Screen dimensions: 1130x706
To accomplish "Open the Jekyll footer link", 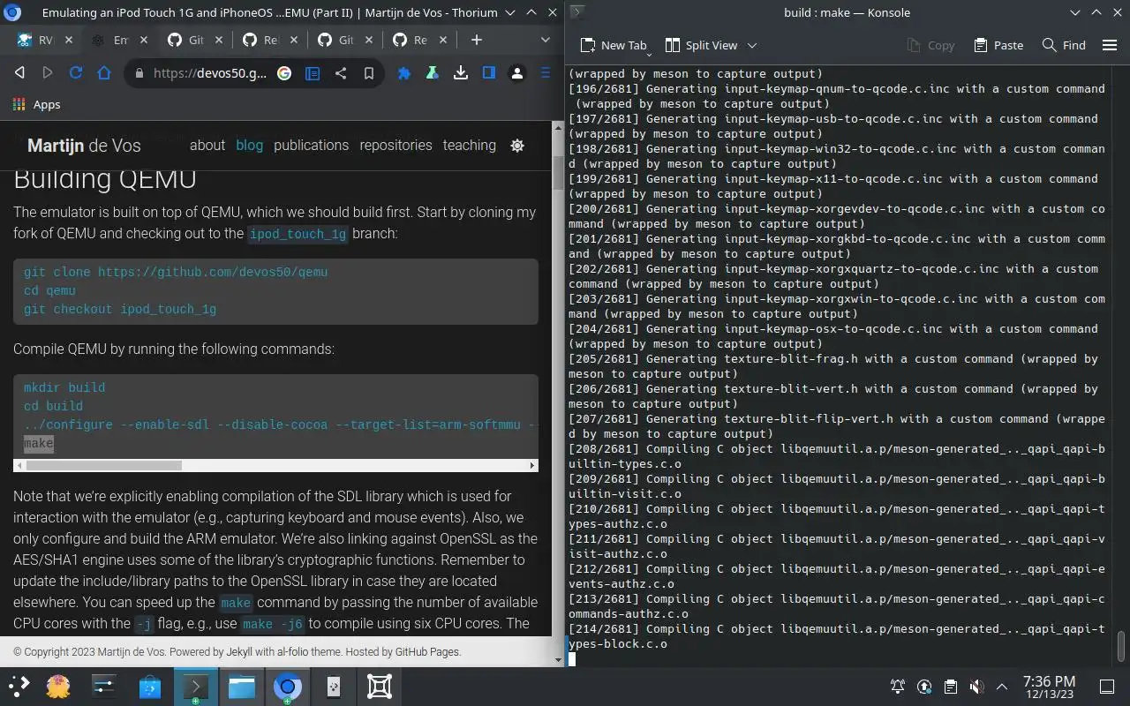I will 239,652.
